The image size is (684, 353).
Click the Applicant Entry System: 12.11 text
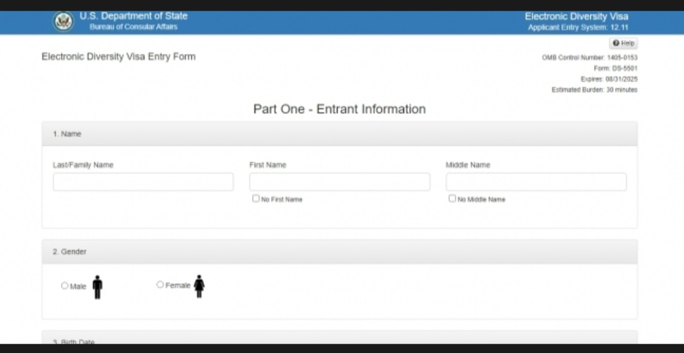point(578,27)
